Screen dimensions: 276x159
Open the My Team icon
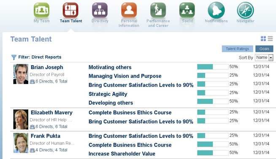(41, 10)
